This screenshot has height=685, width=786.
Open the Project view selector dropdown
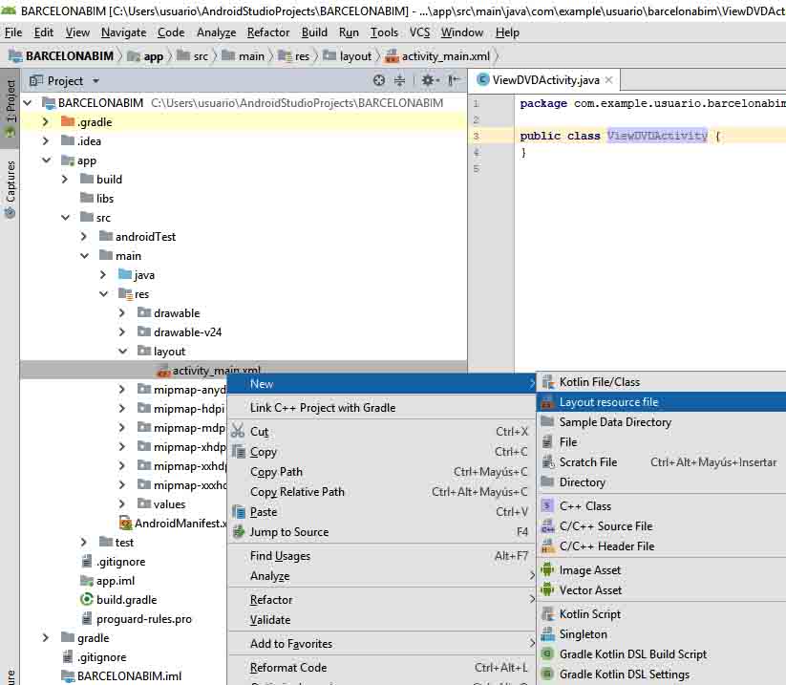(93, 81)
